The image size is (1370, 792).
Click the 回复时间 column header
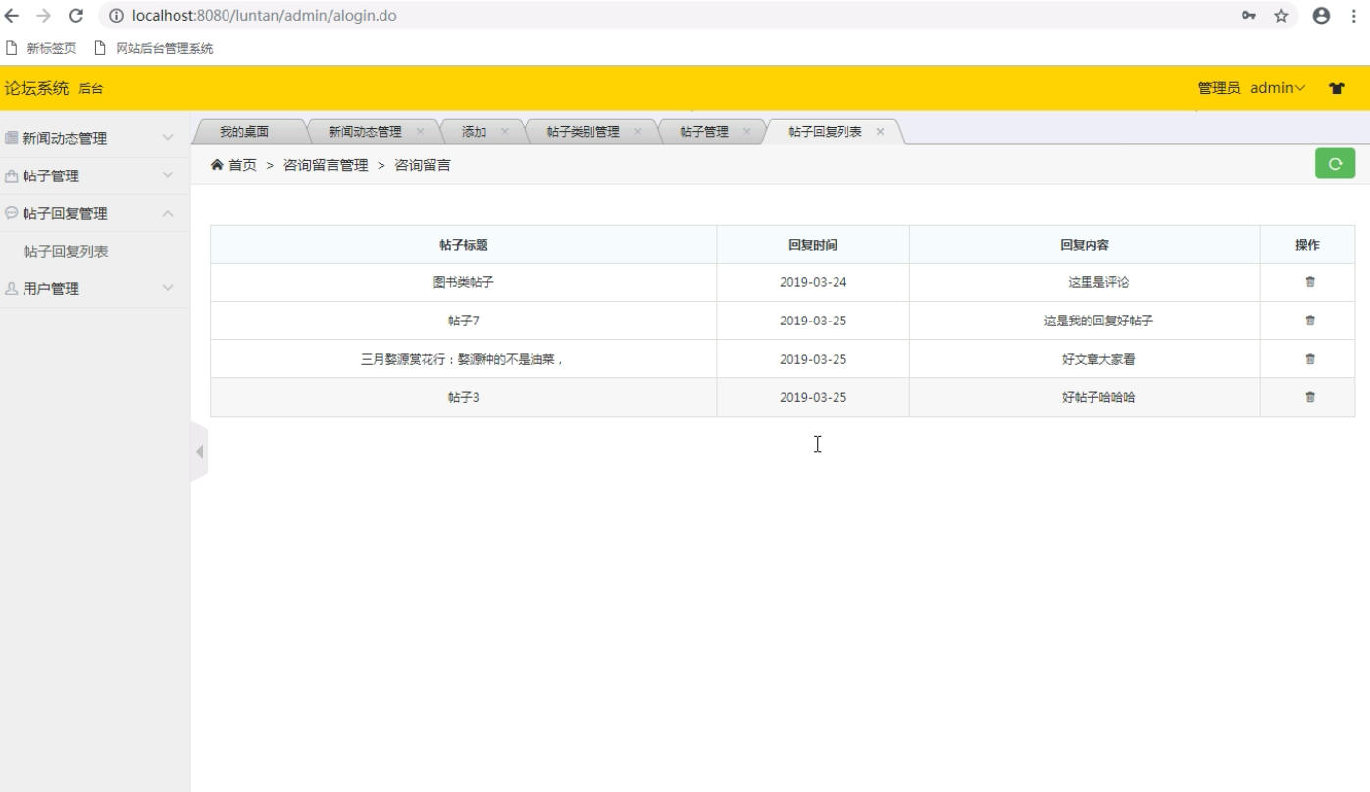[813, 245]
